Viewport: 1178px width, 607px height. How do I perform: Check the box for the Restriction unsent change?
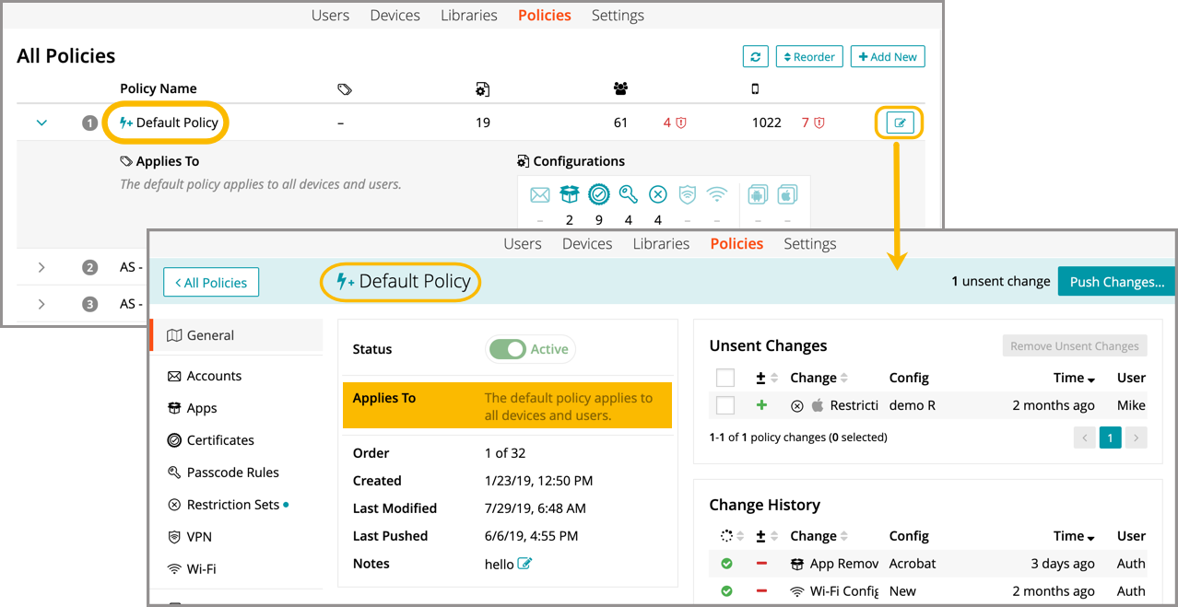725,405
